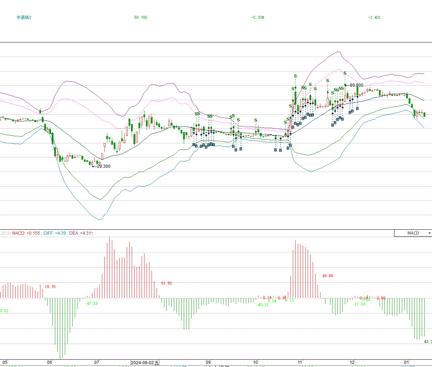Click the DIFF: +4.39 readout
432x367 pixels.
(55, 233)
